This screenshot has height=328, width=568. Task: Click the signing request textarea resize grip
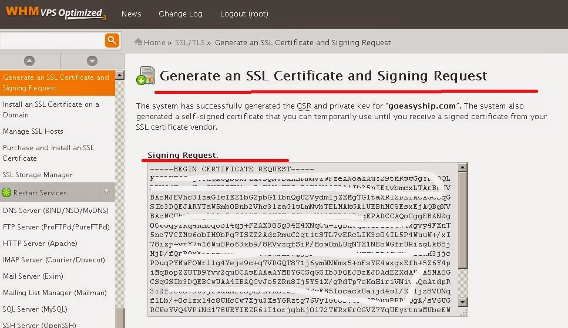coord(463,313)
